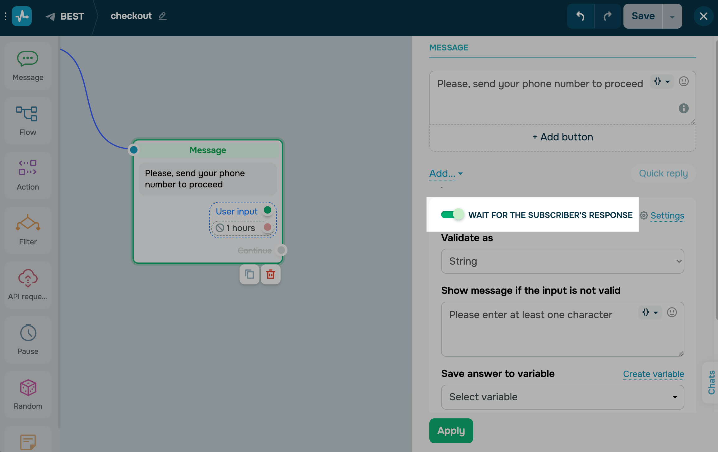Image resolution: width=718 pixels, height=452 pixels.
Task: Open the Create variable link
Action: pyautogui.click(x=653, y=374)
